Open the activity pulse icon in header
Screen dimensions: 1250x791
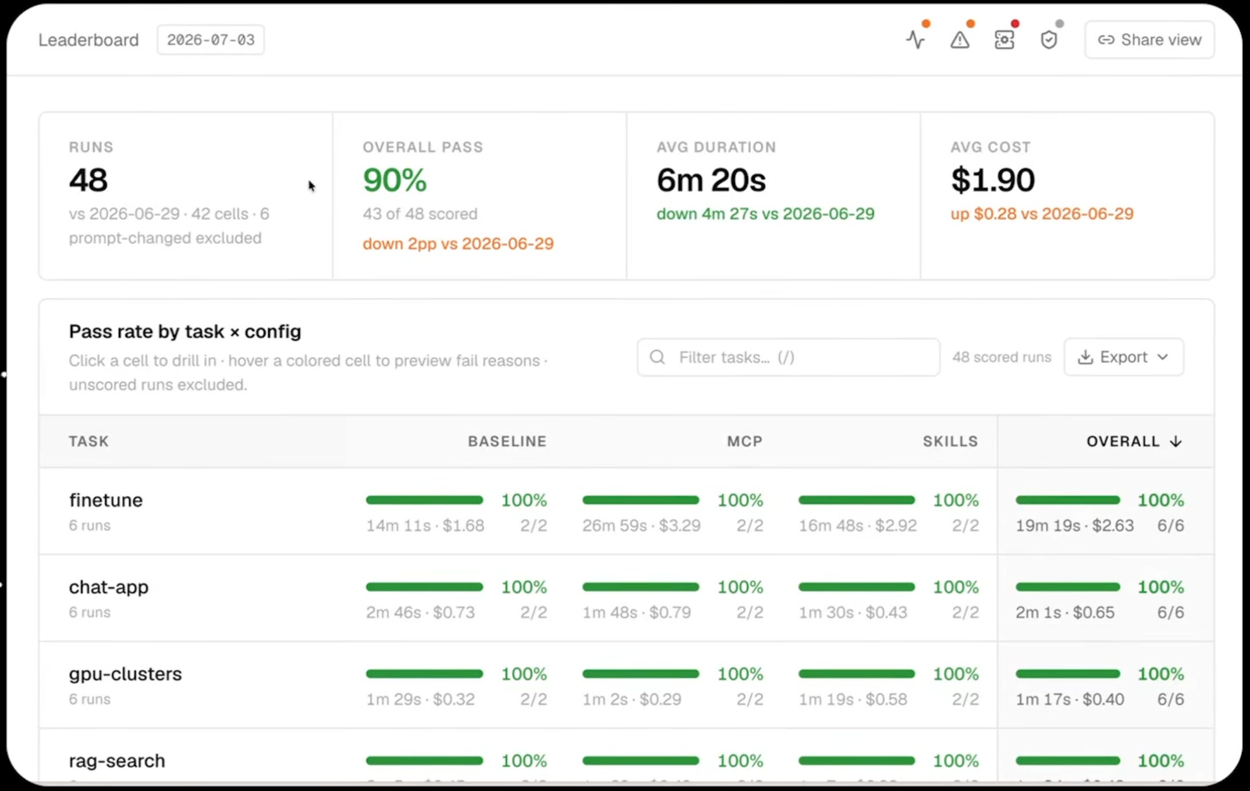(x=915, y=40)
